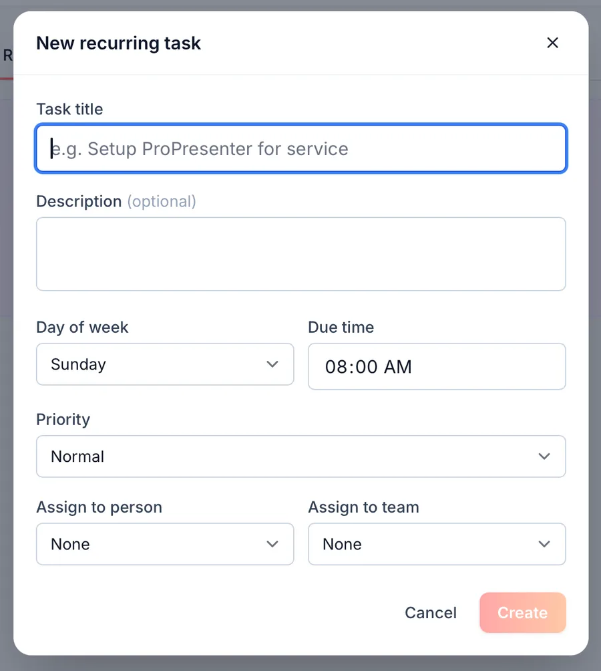This screenshot has height=671, width=601.
Task: Click into the Description text area
Action: pyautogui.click(x=301, y=254)
